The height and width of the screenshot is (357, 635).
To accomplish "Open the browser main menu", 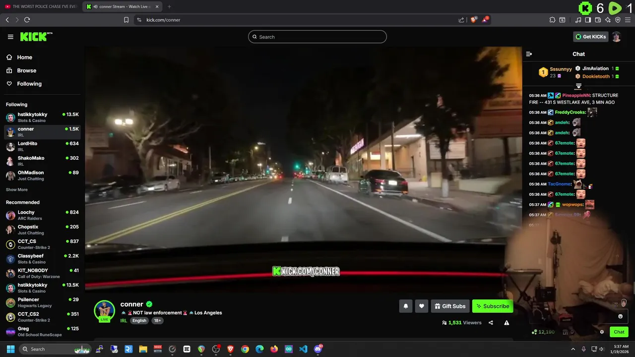I will pyautogui.click(x=628, y=20).
